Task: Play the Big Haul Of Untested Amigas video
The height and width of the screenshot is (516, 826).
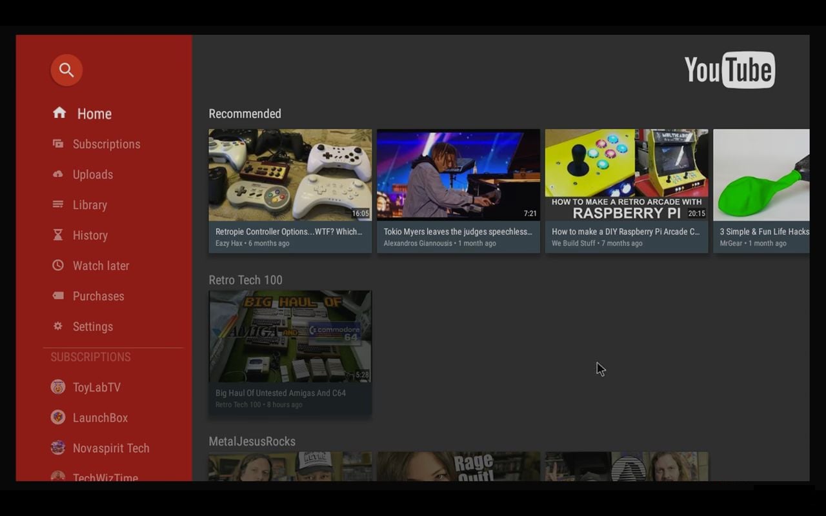Action: point(290,336)
